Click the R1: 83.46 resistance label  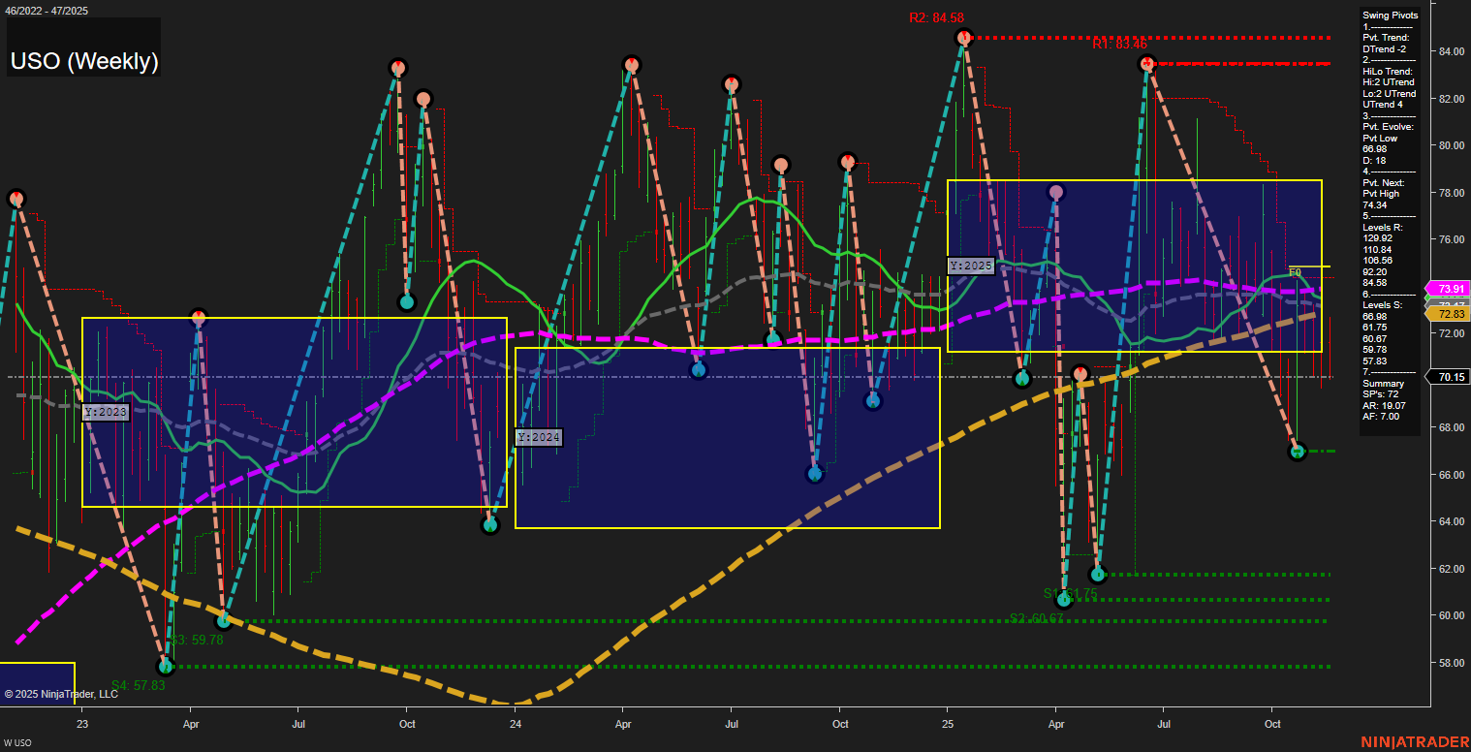point(1119,44)
